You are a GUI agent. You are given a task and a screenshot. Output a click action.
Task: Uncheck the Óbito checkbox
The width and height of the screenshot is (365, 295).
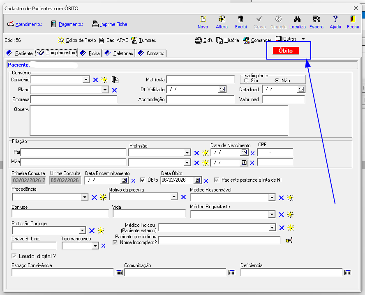143,180
